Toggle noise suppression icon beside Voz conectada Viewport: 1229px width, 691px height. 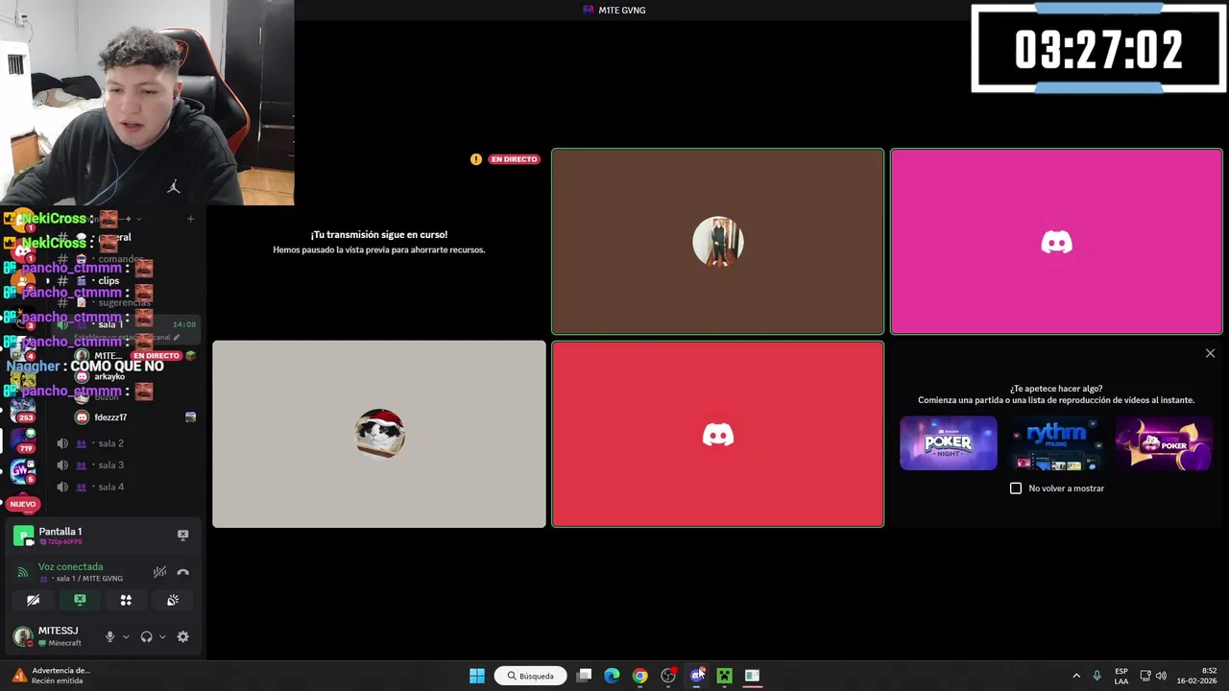tap(159, 572)
